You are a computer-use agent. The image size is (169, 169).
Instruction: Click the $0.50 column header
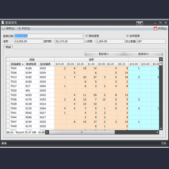tap(101, 64)
